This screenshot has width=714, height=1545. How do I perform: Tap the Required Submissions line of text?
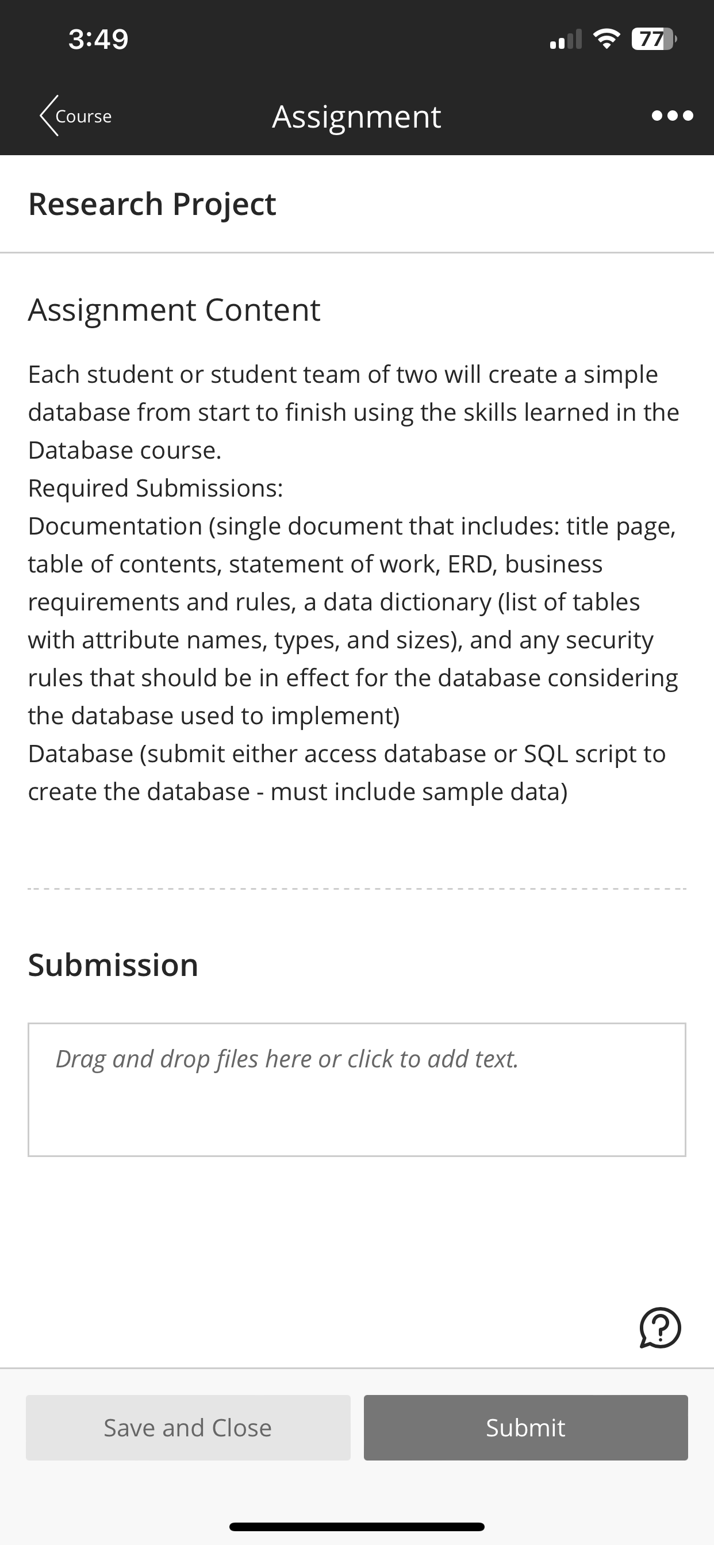(x=155, y=488)
